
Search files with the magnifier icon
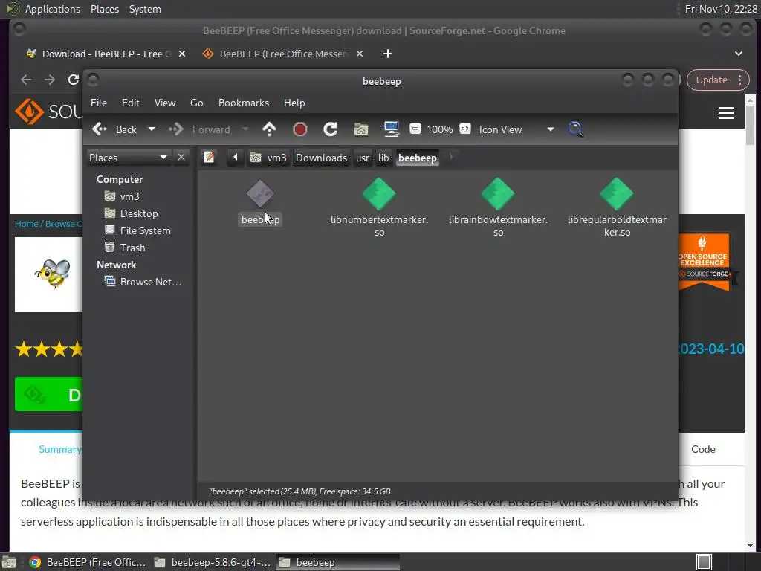pyautogui.click(x=575, y=129)
